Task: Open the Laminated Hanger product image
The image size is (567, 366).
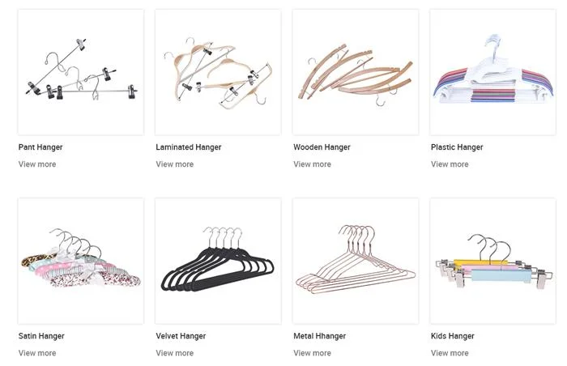Action: 218,72
